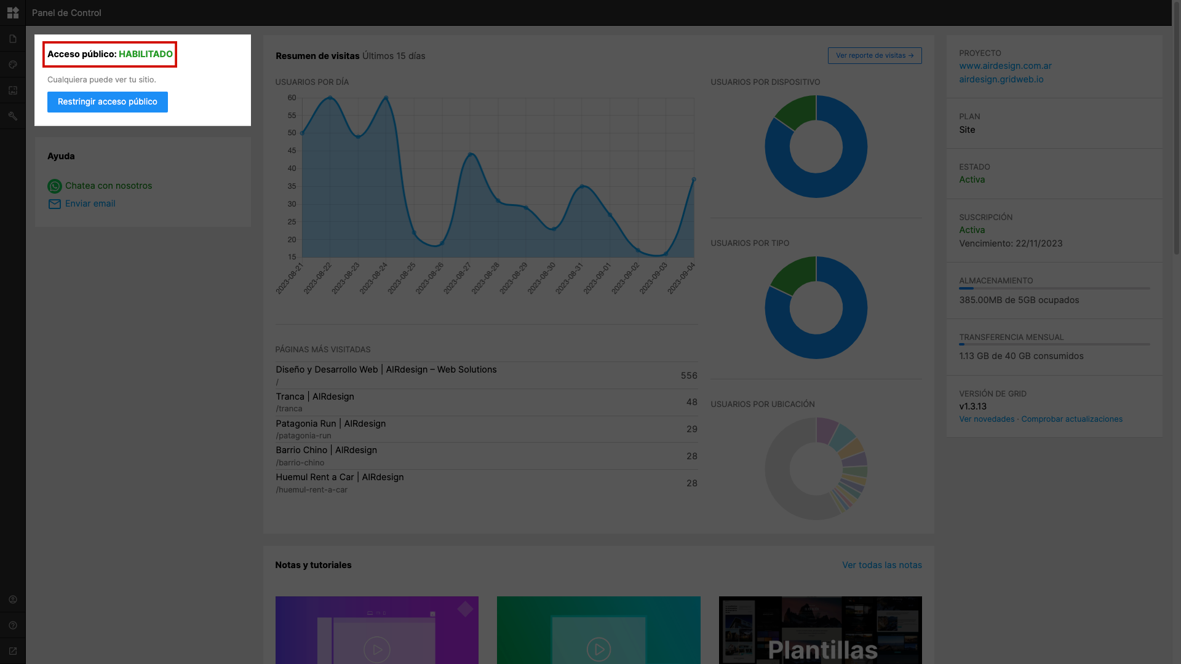Click the envelope icon beside Enviar email
Viewport: 1181px width, 664px height.
point(55,204)
